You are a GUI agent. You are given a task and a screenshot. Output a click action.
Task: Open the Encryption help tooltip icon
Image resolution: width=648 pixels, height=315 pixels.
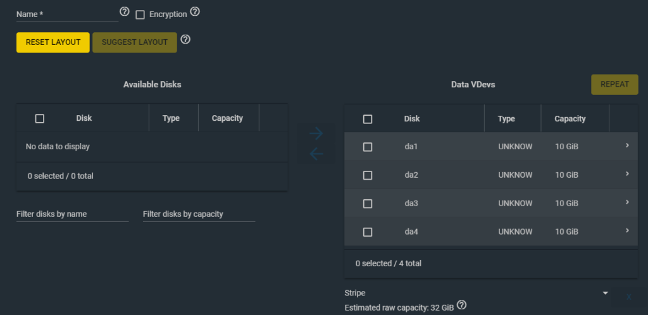point(195,12)
